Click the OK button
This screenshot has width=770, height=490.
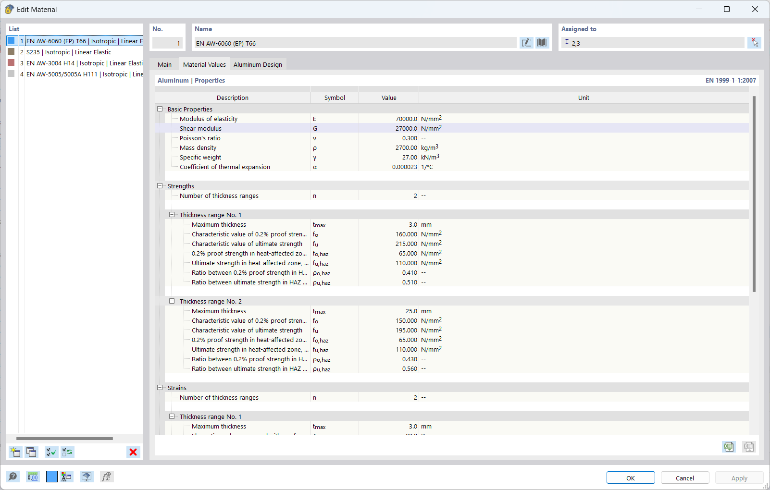tap(631, 478)
